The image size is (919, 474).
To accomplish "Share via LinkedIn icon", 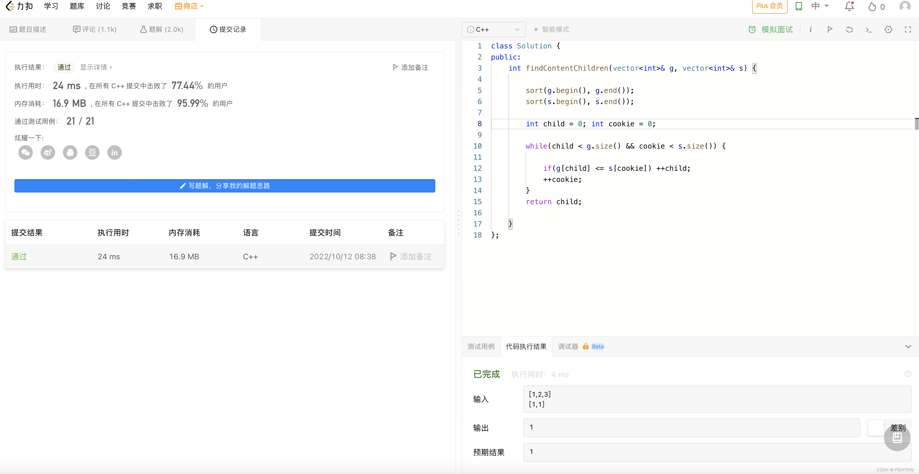I will (115, 153).
